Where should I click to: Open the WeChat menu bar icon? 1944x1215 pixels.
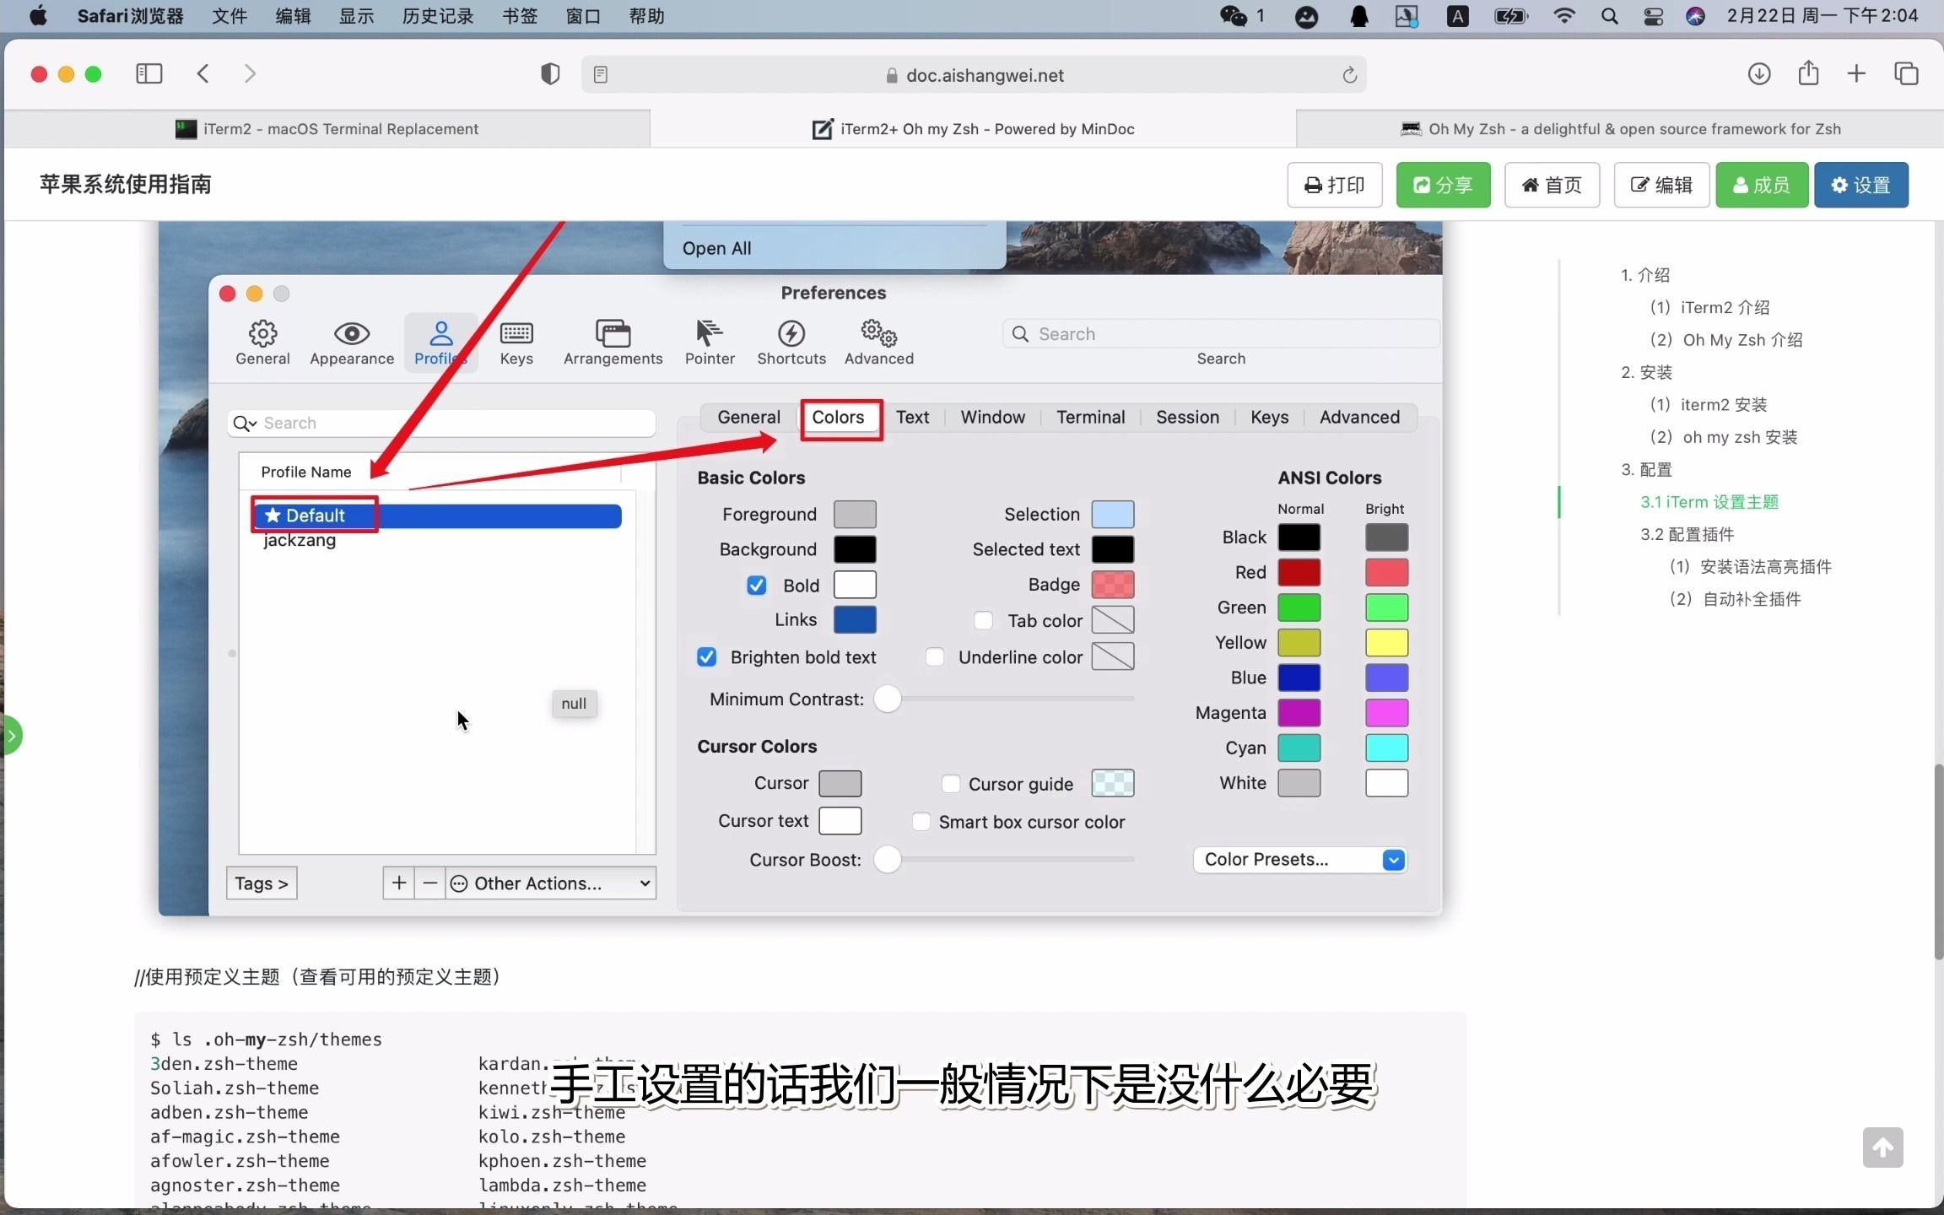pyautogui.click(x=1234, y=16)
